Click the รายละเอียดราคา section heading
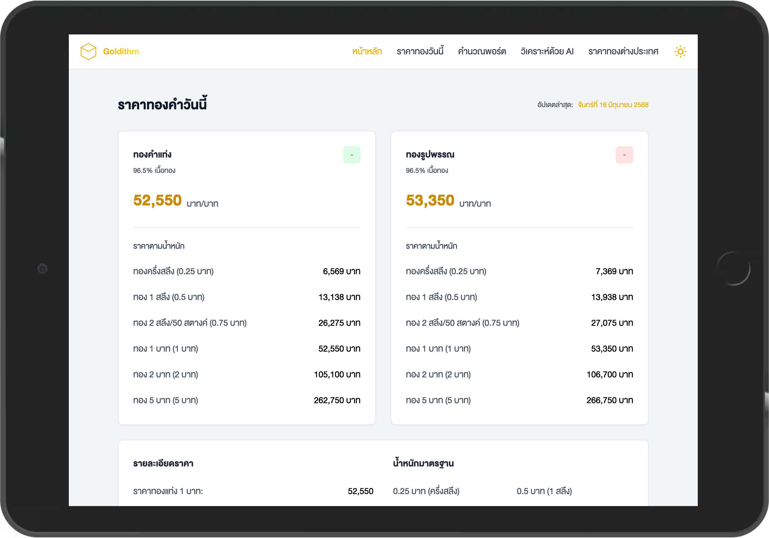The height and width of the screenshot is (538, 769). pos(163,464)
